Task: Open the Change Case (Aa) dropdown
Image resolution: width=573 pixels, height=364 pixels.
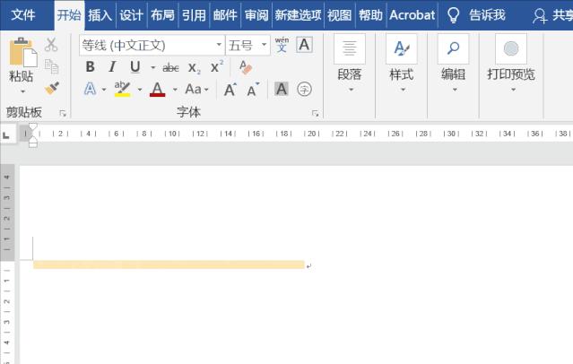Action: coord(197,89)
